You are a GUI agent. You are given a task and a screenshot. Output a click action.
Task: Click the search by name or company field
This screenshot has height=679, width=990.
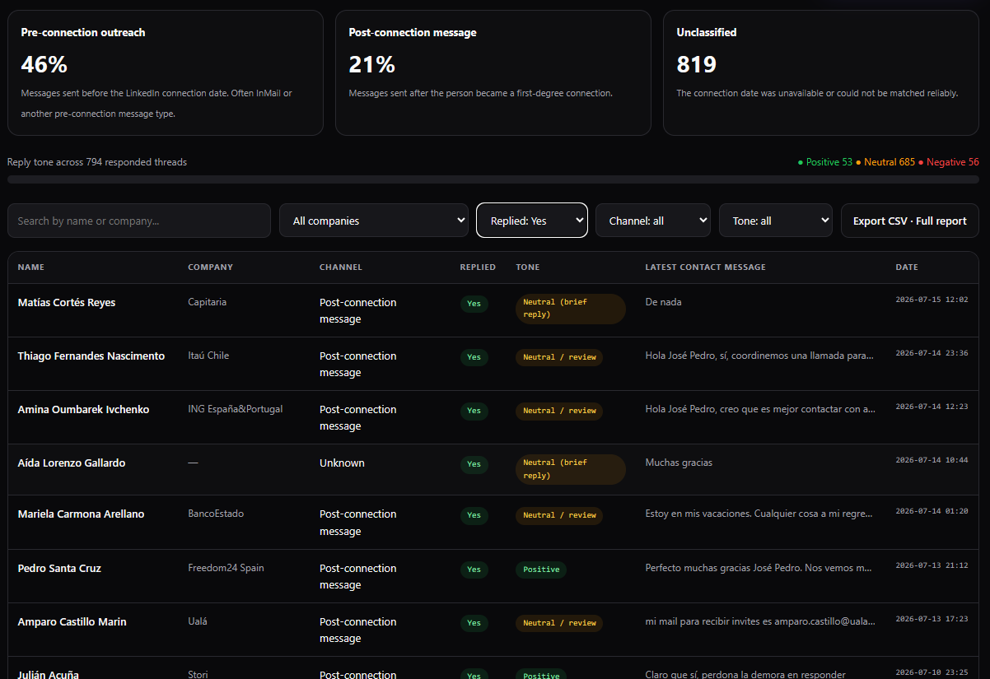point(139,221)
